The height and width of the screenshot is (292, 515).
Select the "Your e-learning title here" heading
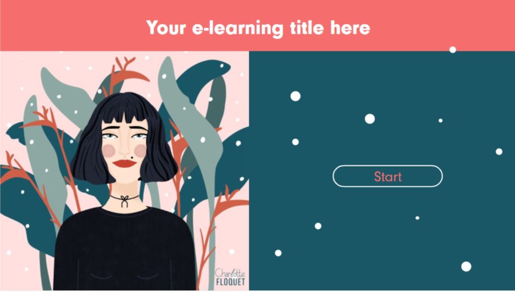click(x=258, y=28)
